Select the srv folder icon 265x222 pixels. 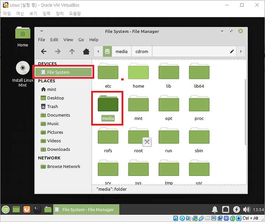point(108,168)
